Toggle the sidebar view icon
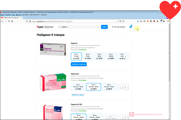Viewport: 181px width, 120px height. tap(144, 21)
